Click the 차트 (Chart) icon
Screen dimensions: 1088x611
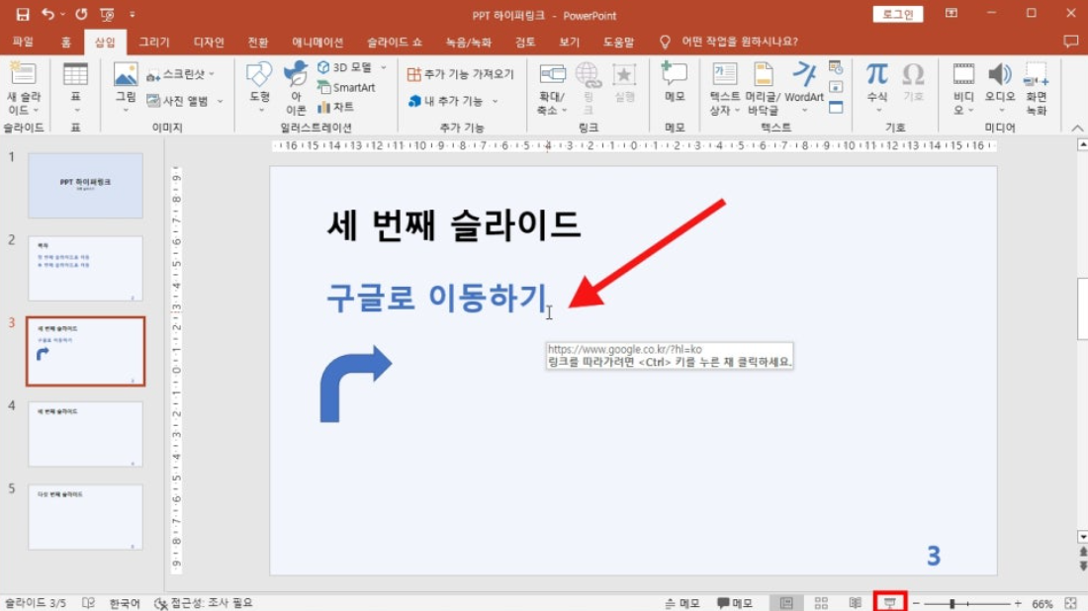click(x=335, y=107)
